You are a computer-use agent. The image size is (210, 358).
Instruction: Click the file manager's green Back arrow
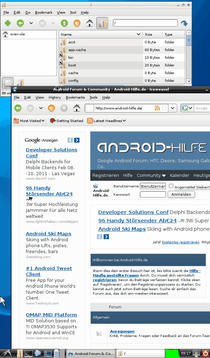(x=20, y=23)
